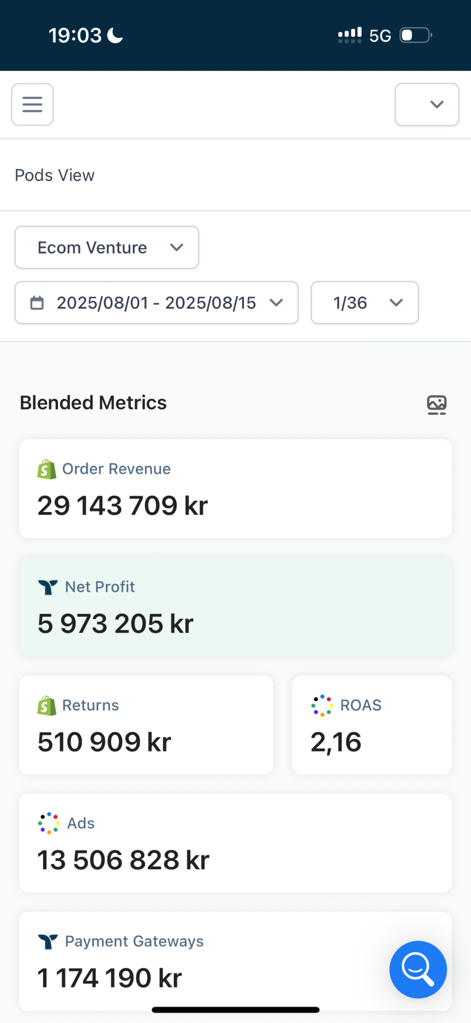Click the calendar icon in date picker
471x1023 pixels.
(x=37, y=303)
